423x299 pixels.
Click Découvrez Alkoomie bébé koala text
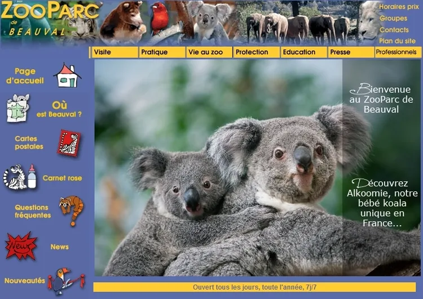pyautogui.click(x=382, y=203)
